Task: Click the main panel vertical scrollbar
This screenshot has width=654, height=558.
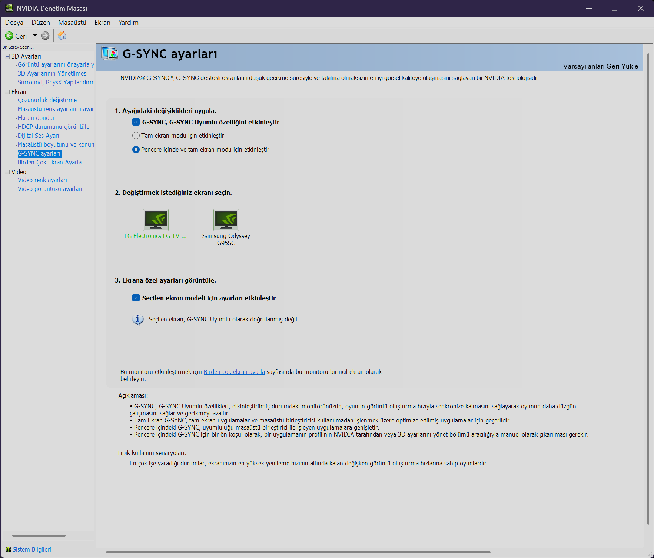Action: click(648, 289)
